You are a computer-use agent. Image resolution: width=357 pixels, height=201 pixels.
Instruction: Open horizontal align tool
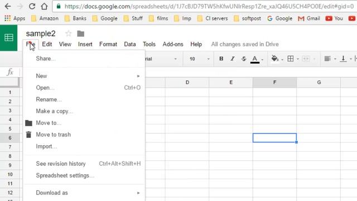tap(327, 59)
